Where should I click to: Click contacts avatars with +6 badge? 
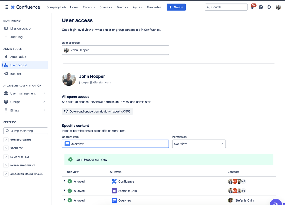[237, 191]
